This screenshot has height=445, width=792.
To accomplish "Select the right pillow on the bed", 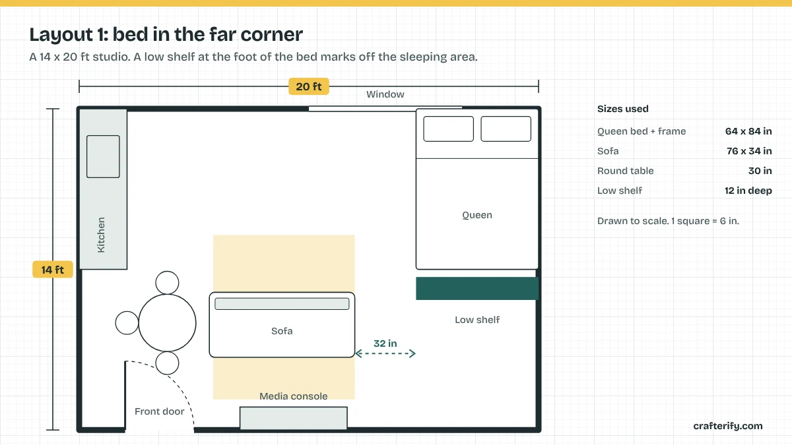I will [506, 129].
